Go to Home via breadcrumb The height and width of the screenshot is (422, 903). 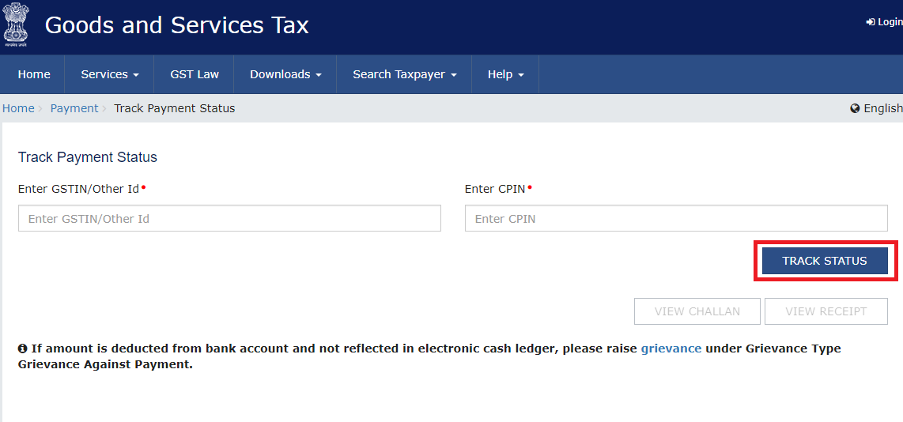coord(18,108)
